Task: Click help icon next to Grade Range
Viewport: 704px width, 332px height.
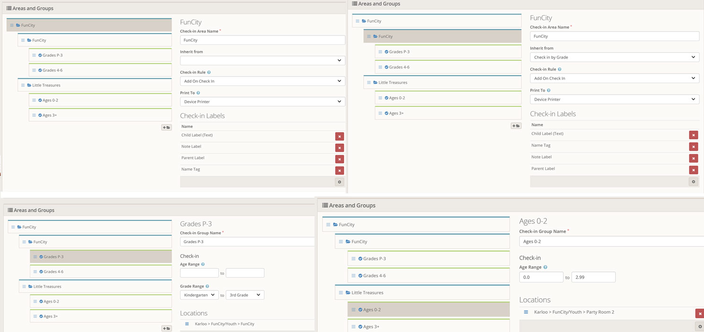Action: [x=208, y=286]
